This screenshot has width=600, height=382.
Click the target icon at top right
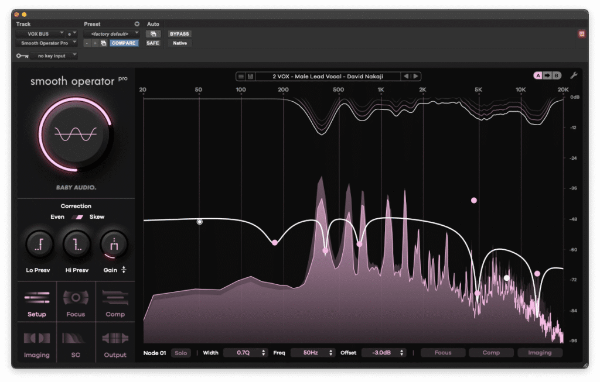582,34
